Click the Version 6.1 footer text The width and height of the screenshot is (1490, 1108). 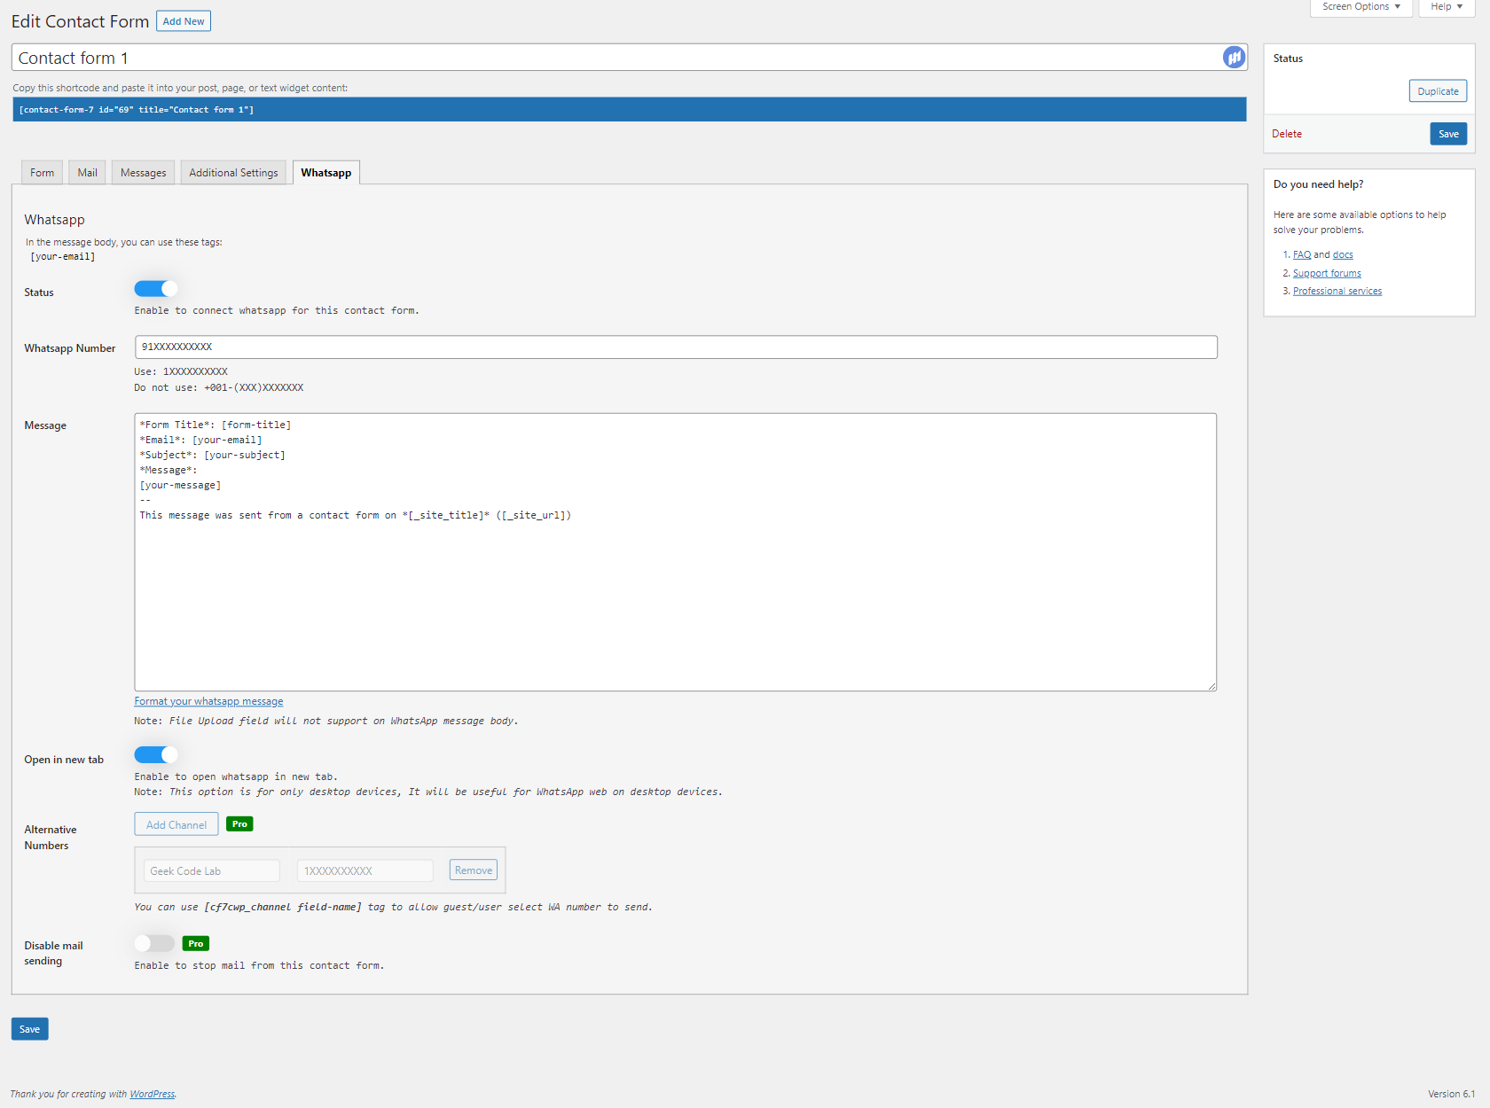click(1451, 1094)
